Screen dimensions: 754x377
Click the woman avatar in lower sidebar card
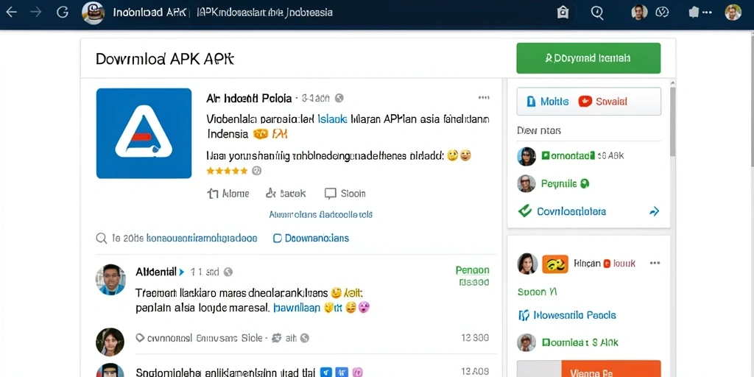[x=527, y=264]
